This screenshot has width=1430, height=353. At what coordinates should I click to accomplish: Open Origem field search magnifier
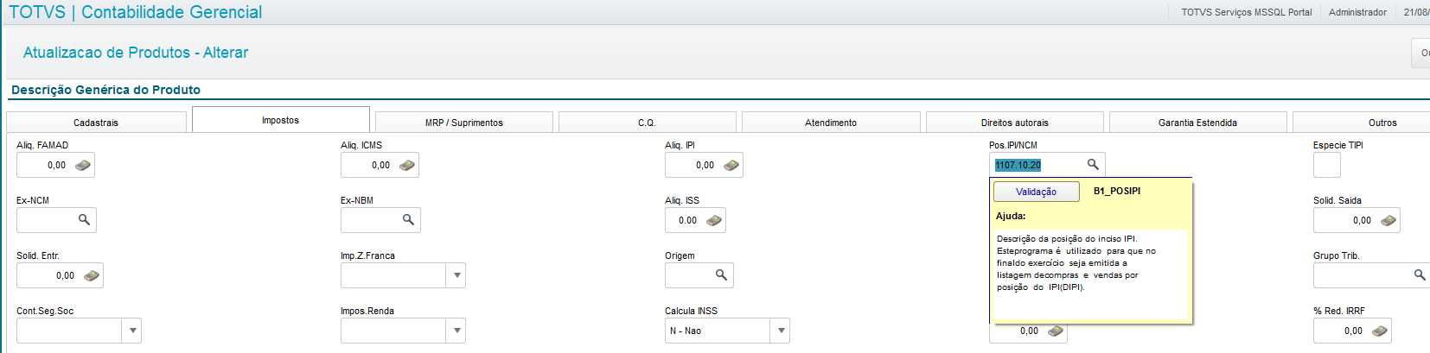pyautogui.click(x=721, y=274)
